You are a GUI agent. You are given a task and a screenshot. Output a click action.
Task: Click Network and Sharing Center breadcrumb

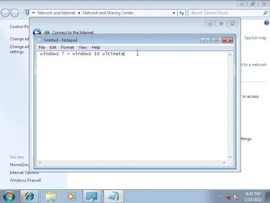pos(108,13)
